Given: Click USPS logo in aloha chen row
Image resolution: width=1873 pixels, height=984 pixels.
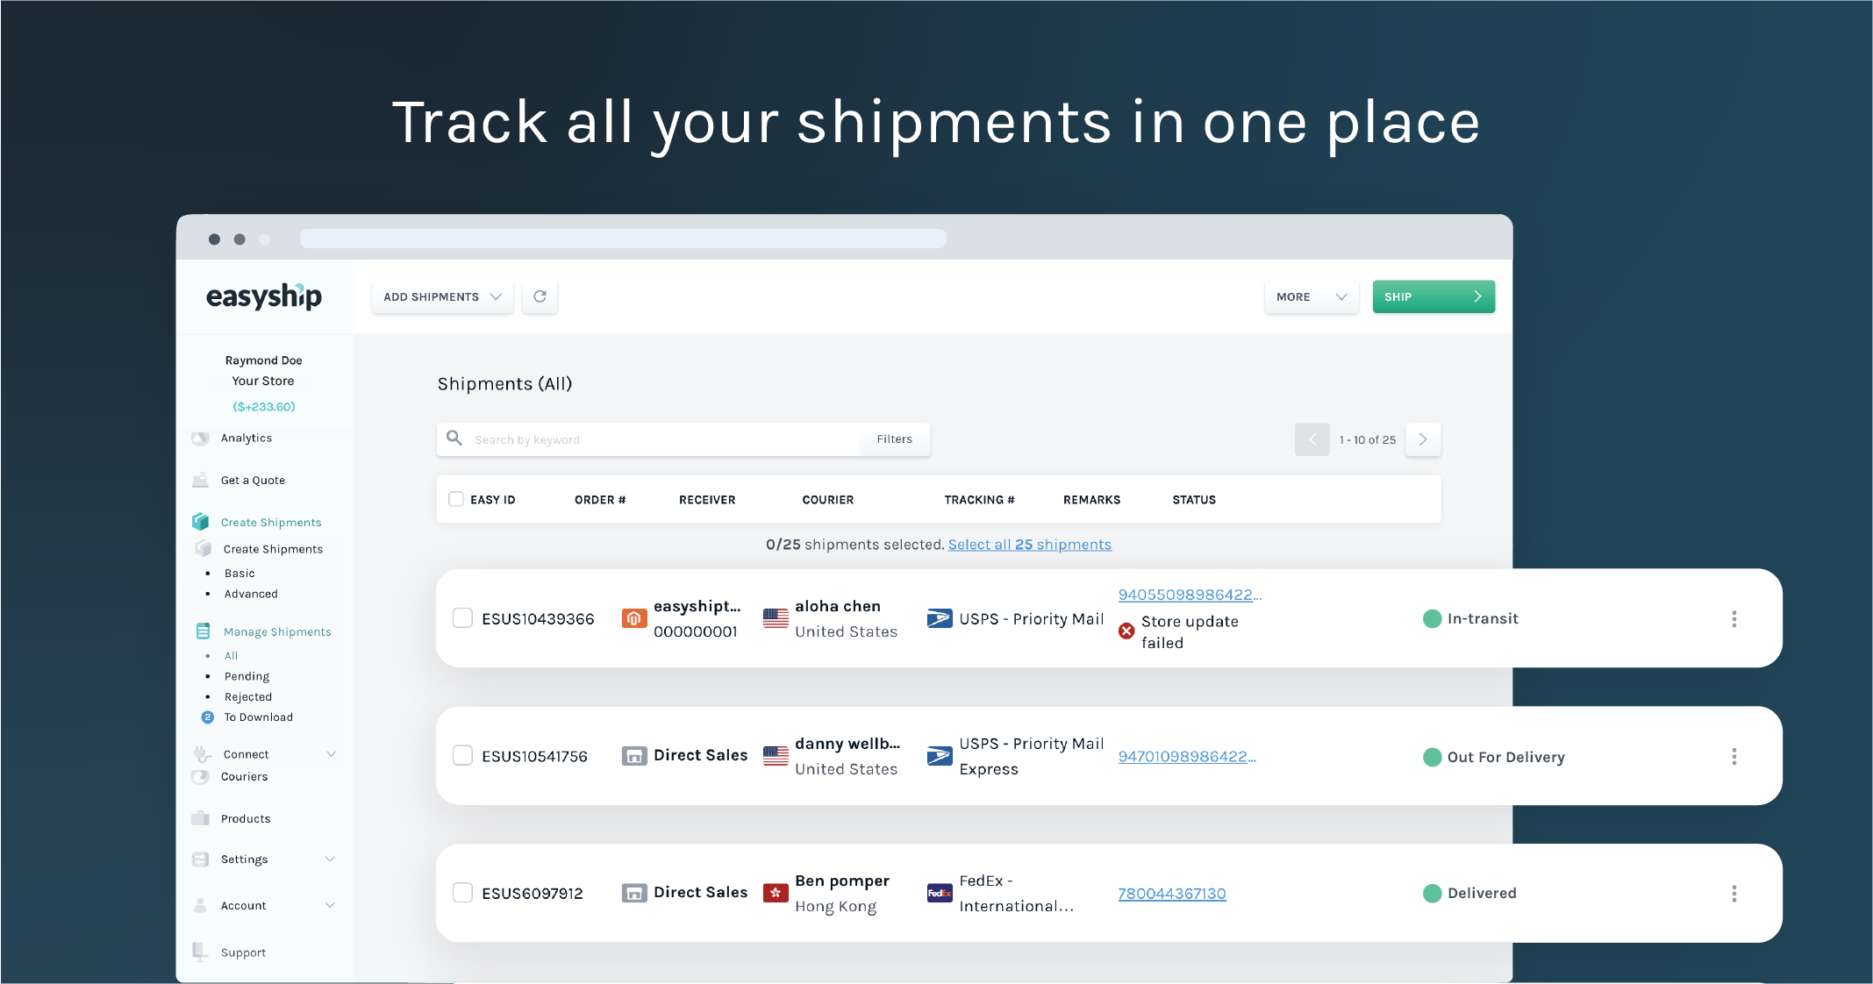Looking at the screenshot, I should pyautogui.click(x=940, y=618).
